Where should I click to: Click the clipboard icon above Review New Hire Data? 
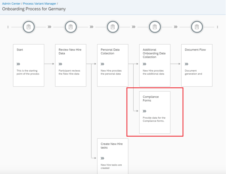(x=71, y=27)
